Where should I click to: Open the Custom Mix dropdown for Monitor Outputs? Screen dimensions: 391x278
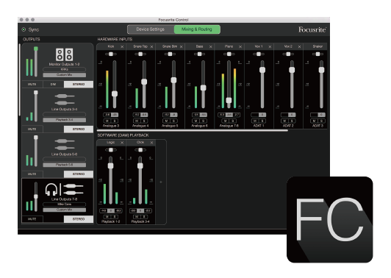click(65, 75)
